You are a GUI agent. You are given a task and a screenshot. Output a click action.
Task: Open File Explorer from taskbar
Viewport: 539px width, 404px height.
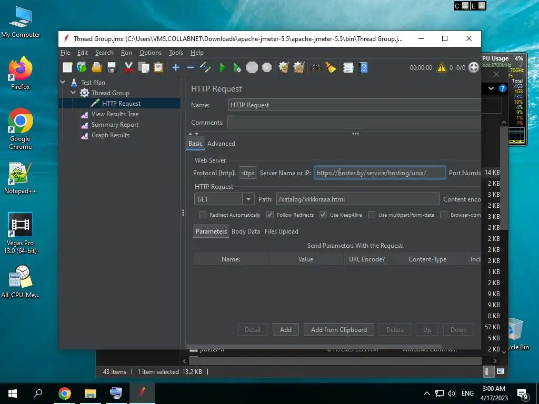91,393
